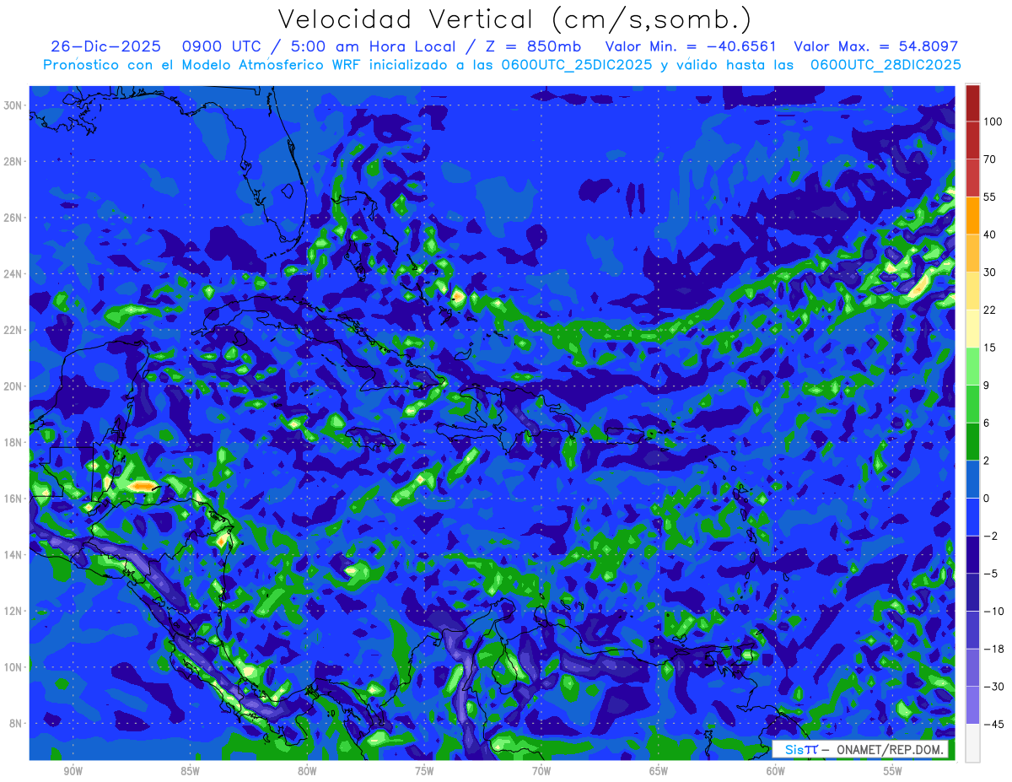Pick the red swatch between 70 and 100
This screenshot has width=1012, height=782.
(x=972, y=141)
